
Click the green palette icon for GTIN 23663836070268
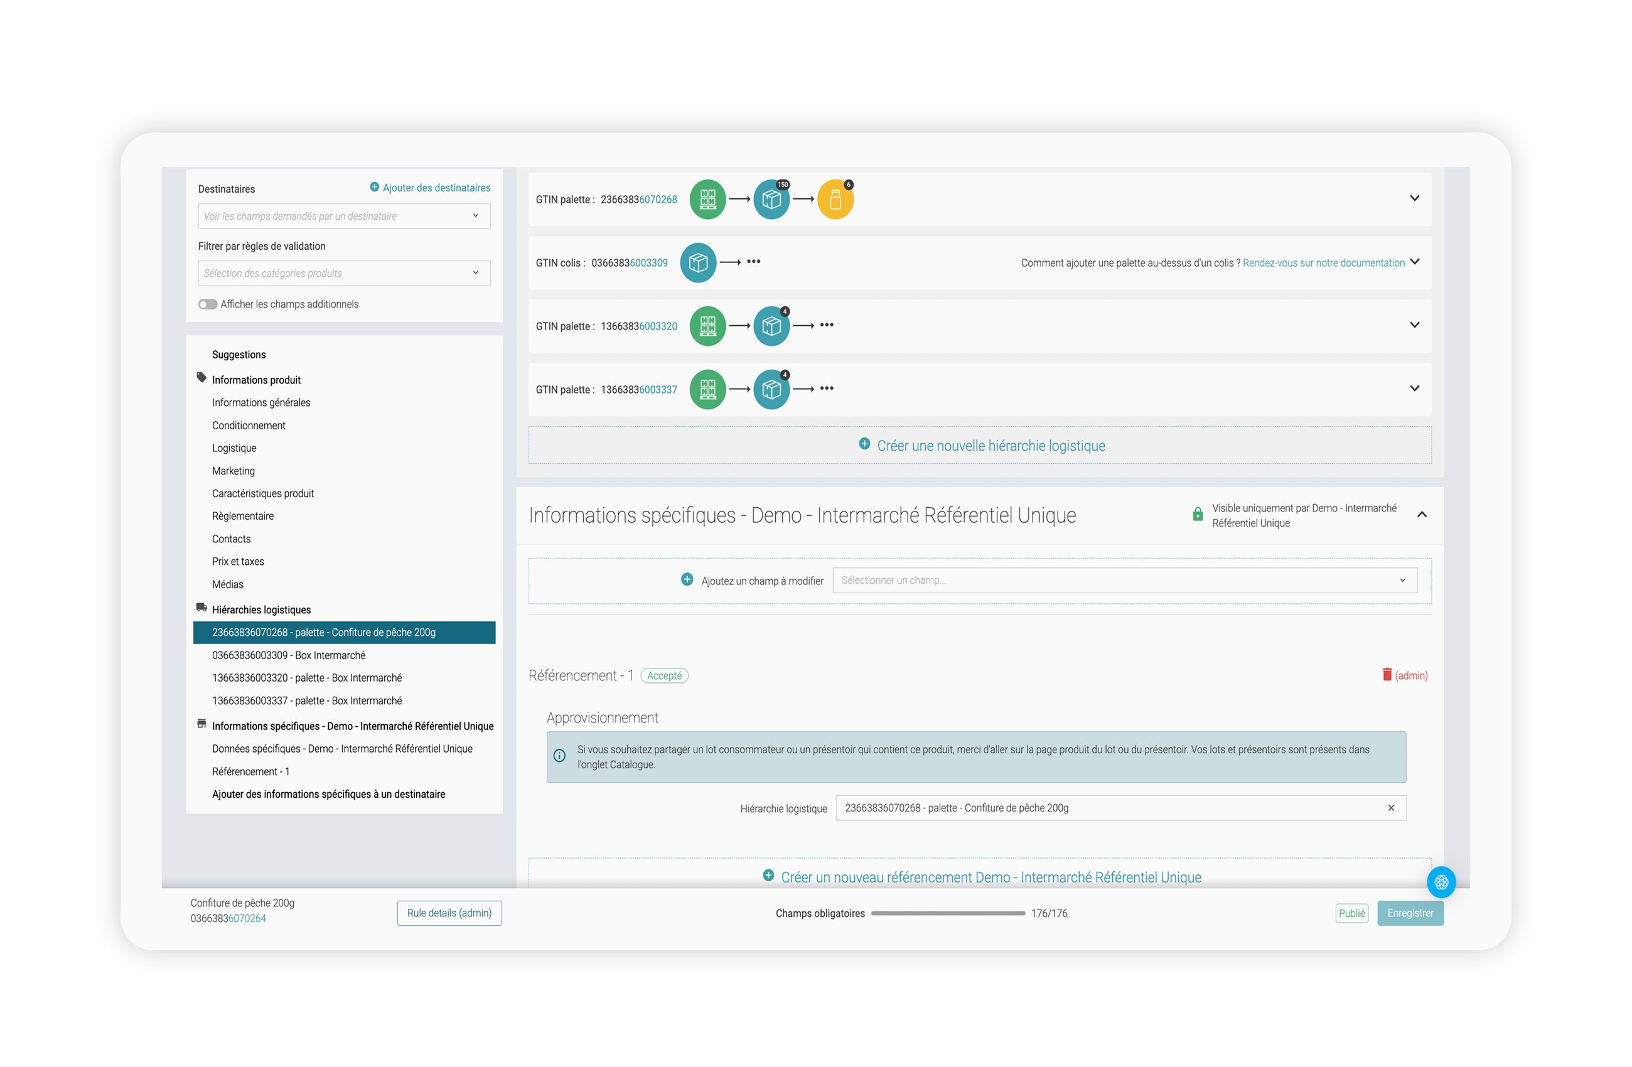707,200
